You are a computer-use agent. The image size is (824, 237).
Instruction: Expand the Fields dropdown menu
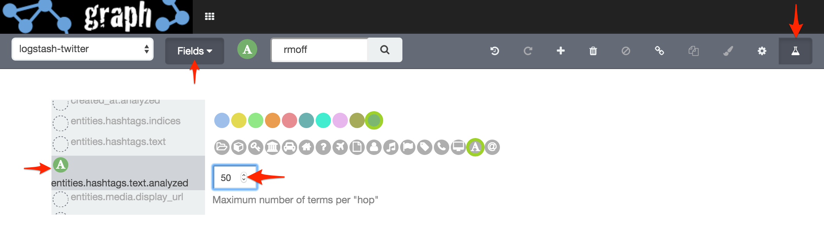coord(195,51)
